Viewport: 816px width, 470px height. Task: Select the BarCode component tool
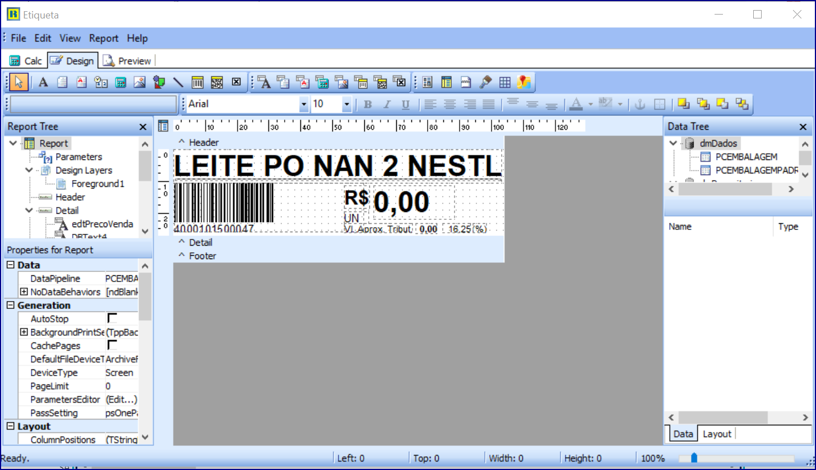tap(197, 82)
